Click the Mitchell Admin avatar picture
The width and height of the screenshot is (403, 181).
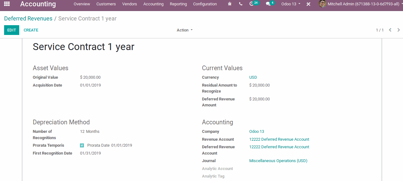322,4
